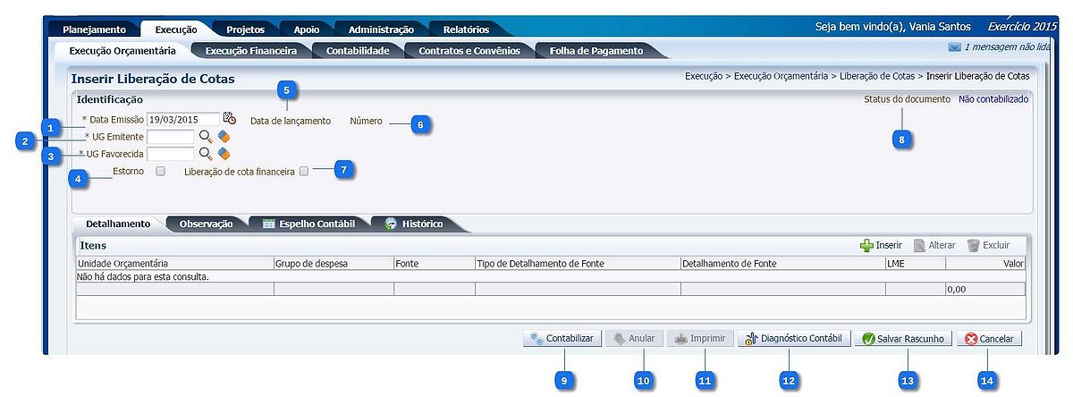
Task: Click into the UG Emitente input field
Action: pyautogui.click(x=170, y=137)
